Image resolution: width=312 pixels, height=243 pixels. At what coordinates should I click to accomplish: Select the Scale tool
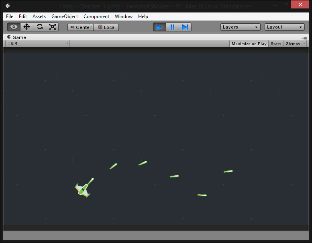(x=52, y=27)
